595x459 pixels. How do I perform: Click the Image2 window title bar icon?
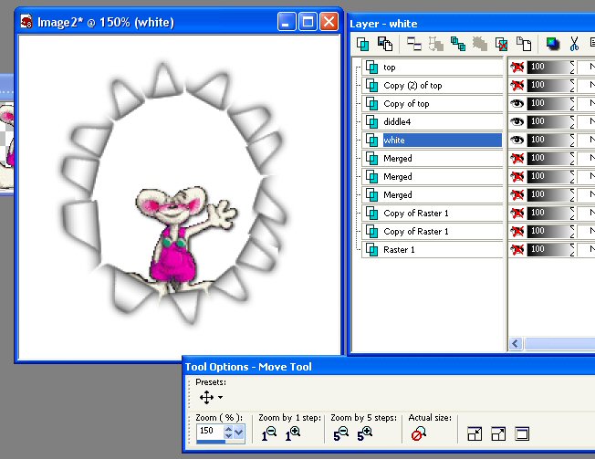(26, 22)
